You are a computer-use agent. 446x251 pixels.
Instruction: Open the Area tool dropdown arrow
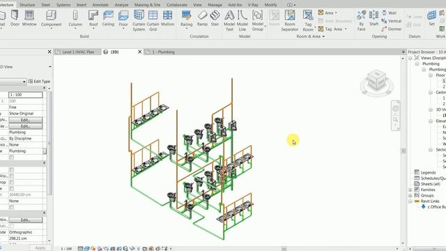coord(336,13)
